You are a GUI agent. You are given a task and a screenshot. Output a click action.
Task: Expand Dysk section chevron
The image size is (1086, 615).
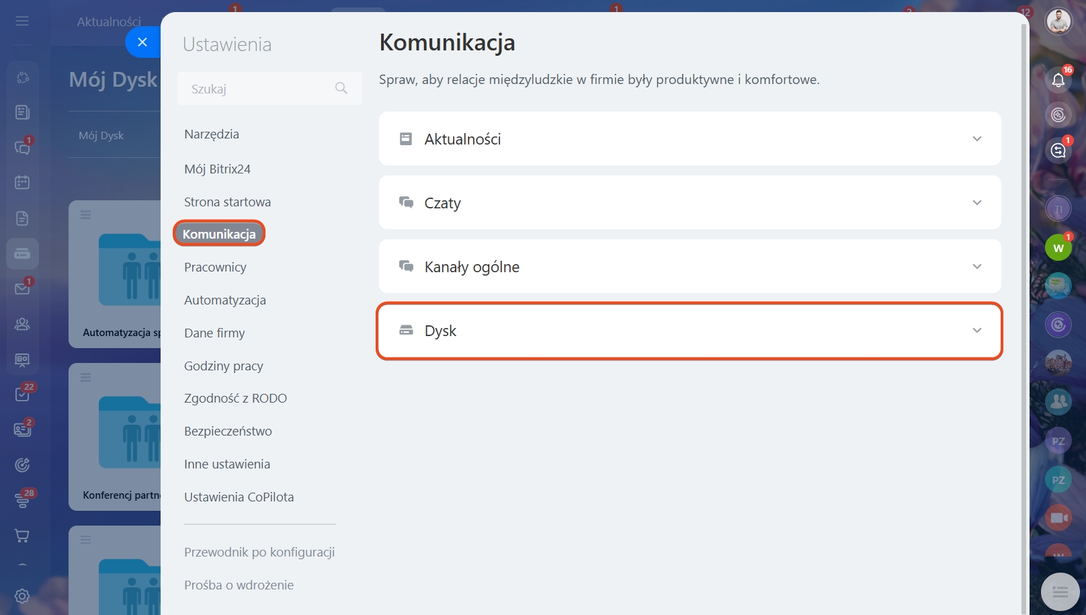[x=977, y=330]
